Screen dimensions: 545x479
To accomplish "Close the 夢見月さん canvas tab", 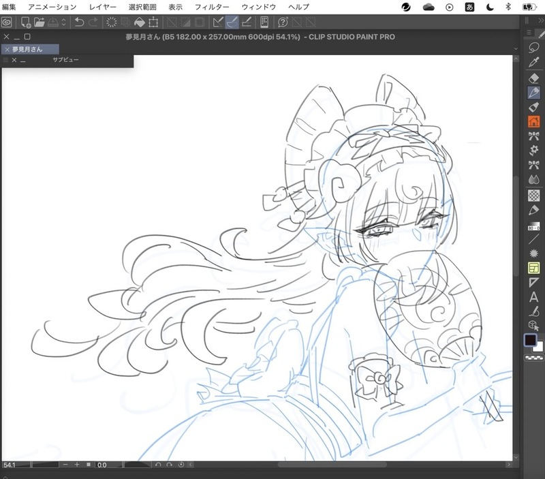I will 7,50.
